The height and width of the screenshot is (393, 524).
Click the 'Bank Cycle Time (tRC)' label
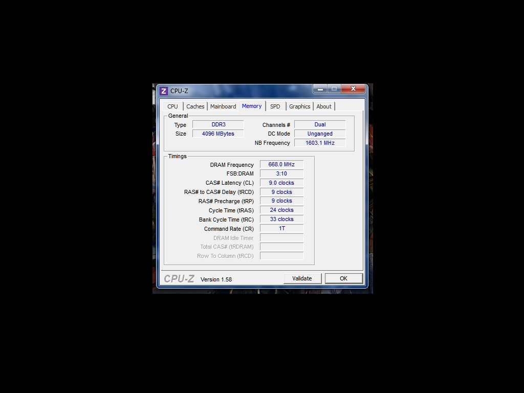pyautogui.click(x=226, y=220)
